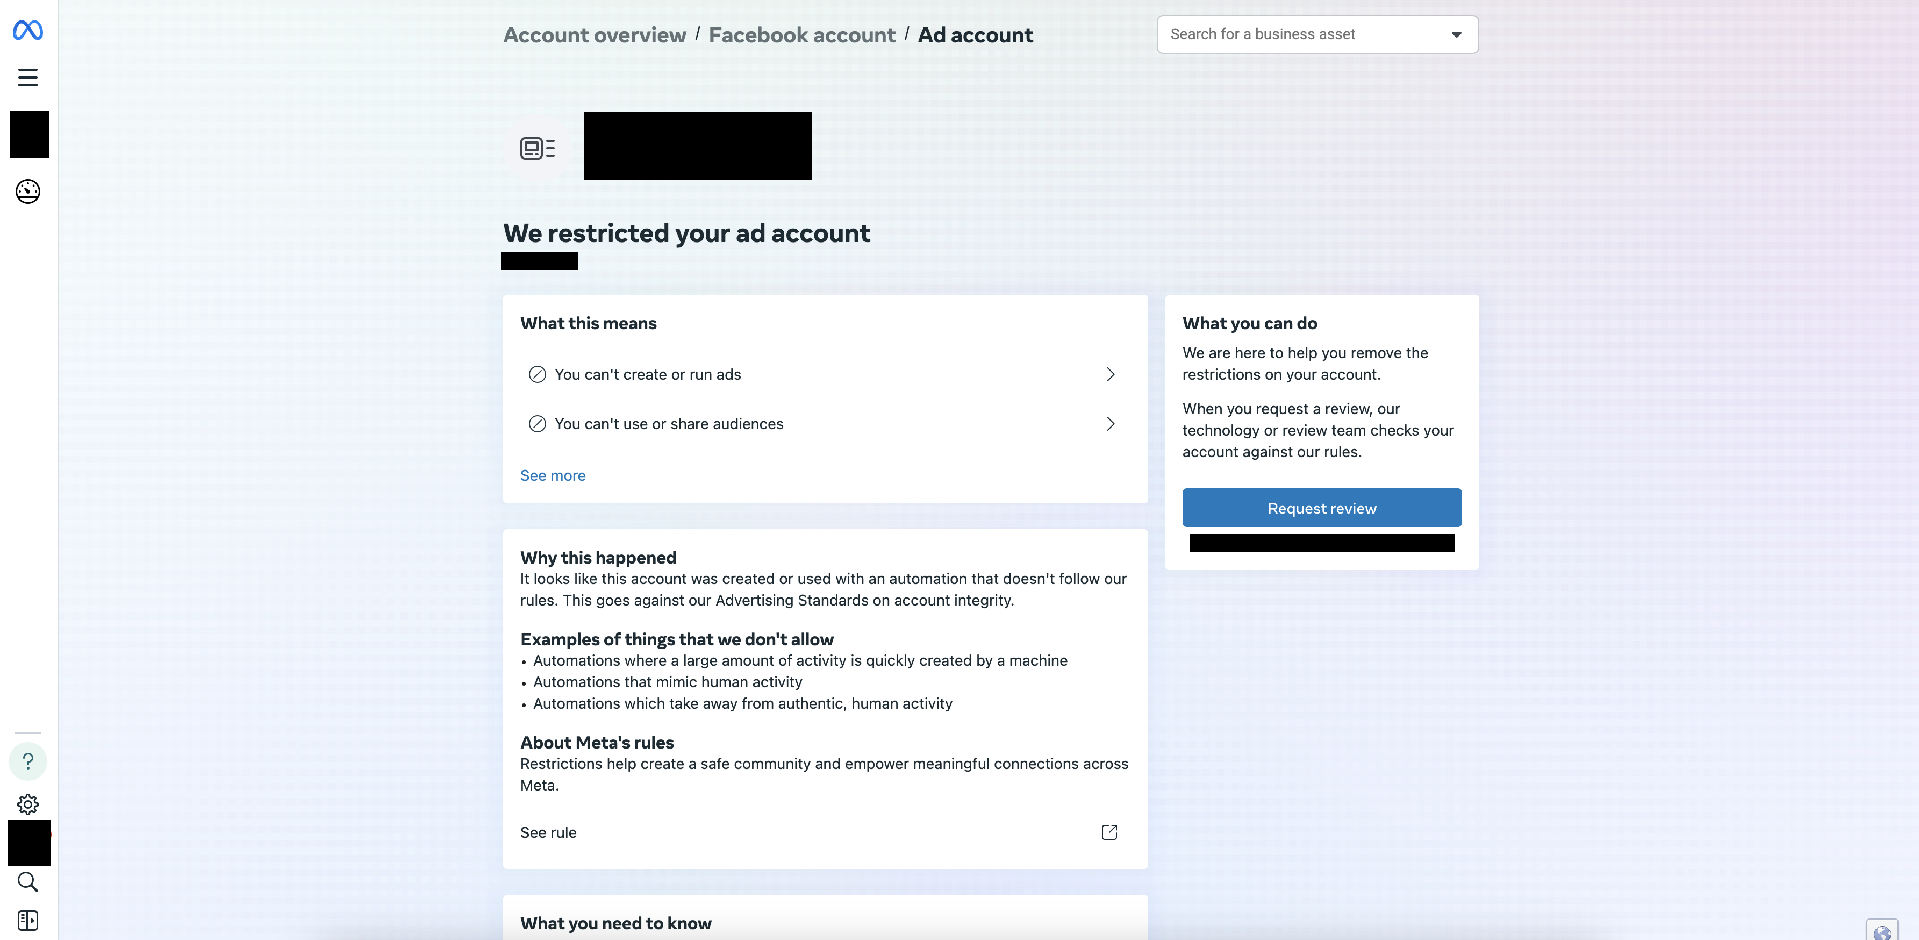Expand "You can't create or run ads" chevron

tap(1110, 374)
